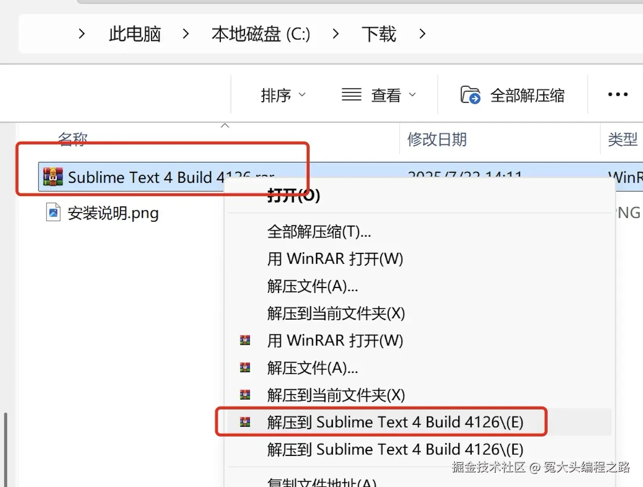Toggle the sort direction caret above 名称 column

click(225, 126)
